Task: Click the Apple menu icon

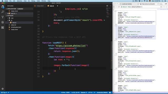Action: point(2,1)
